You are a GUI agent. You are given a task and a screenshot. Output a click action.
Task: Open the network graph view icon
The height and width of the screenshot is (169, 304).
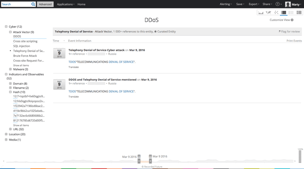(276, 13)
